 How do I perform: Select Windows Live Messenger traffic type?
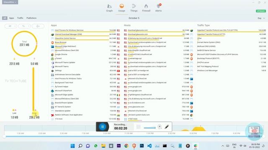[x=232, y=70]
